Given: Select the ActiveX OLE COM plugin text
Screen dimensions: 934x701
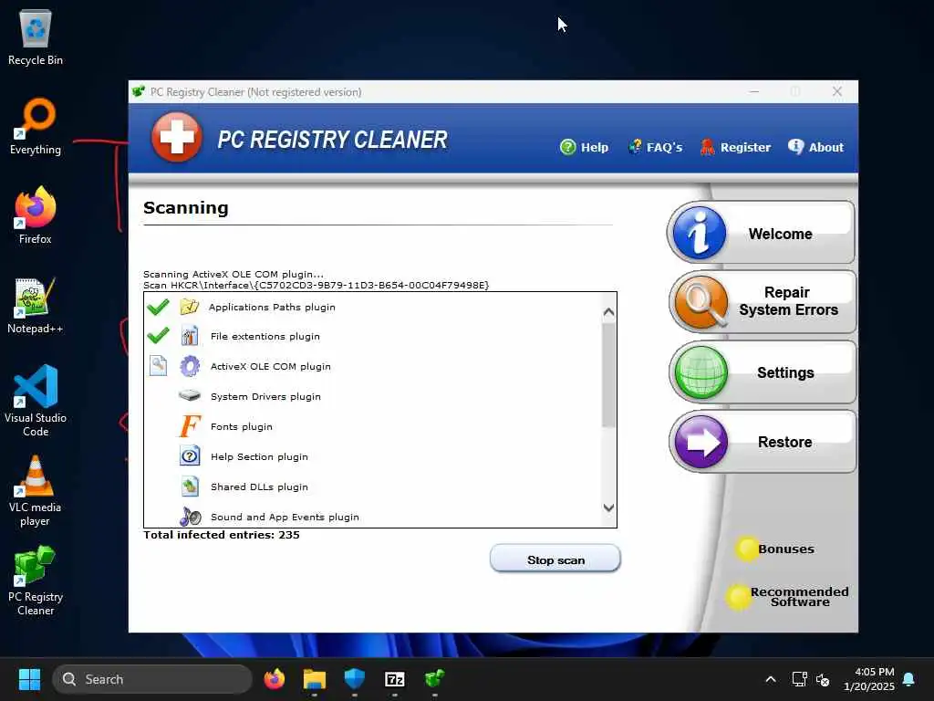Looking at the screenshot, I should (x=270, y=367).
